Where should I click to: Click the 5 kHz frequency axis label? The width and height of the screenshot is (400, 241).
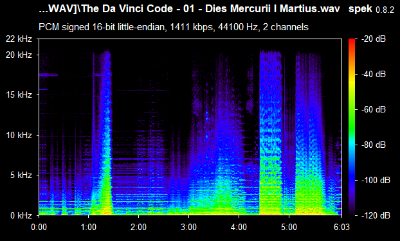click(x=21, y=175)
